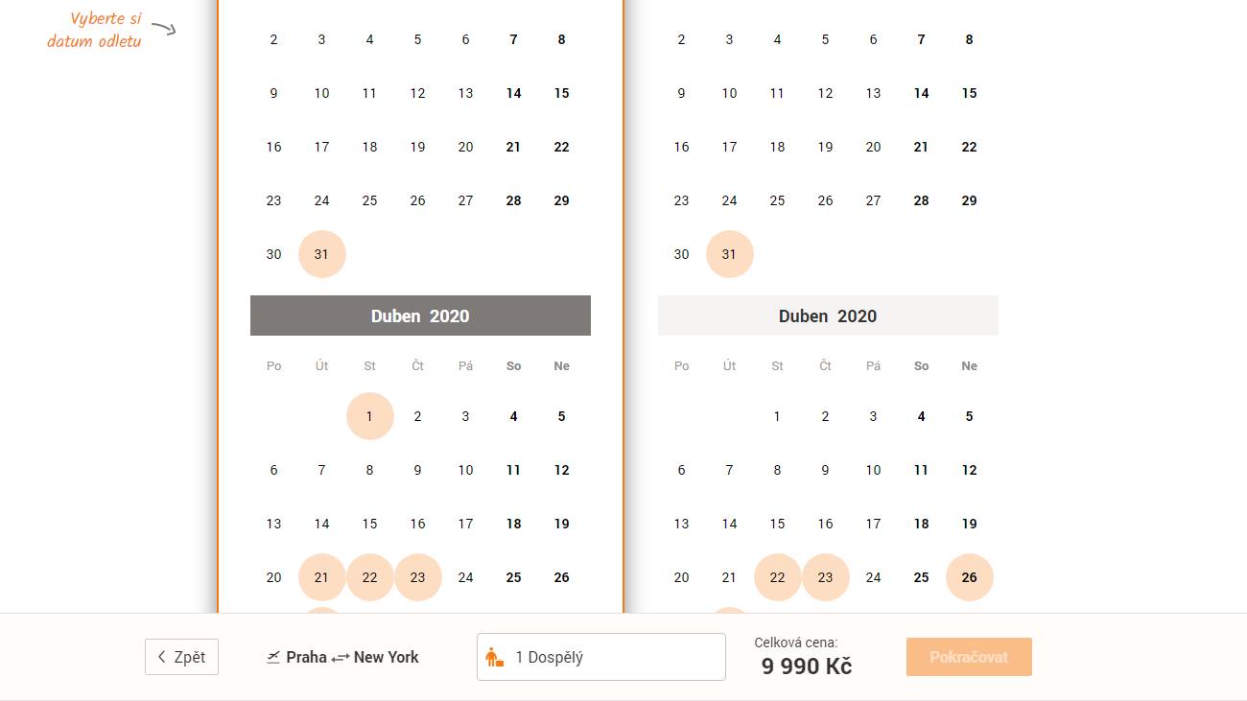This screenshot has width=1247, height=701.
Task: Click the total price 9 990 Kč
Action: click(807, 666)
